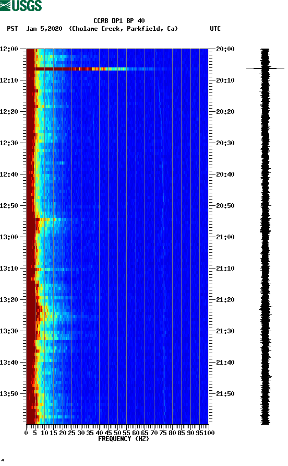Click the 12:20 PST time label
The image size is (288, 466).
point(9,112)
